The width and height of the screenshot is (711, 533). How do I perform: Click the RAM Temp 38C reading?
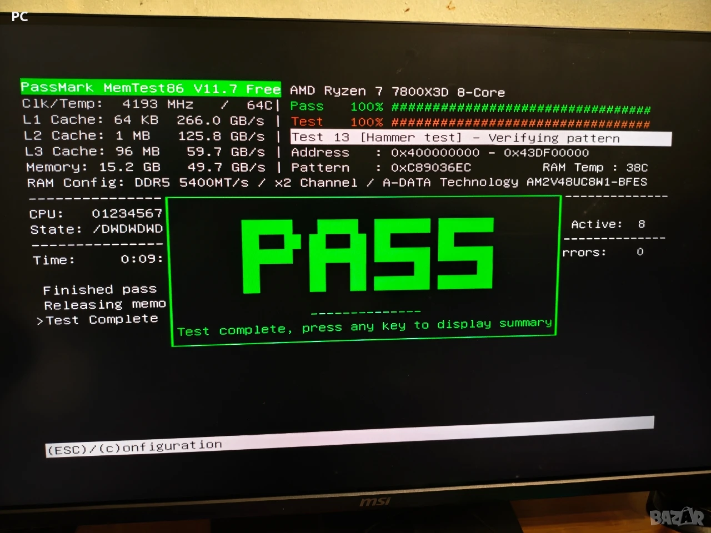tap(595, 168)
